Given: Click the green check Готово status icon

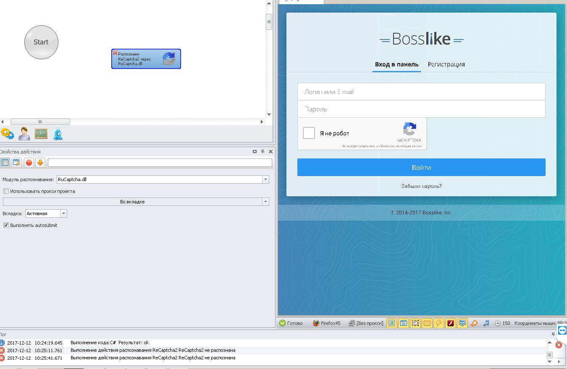Looking at the screenshot, I should (x=282, y=323).
